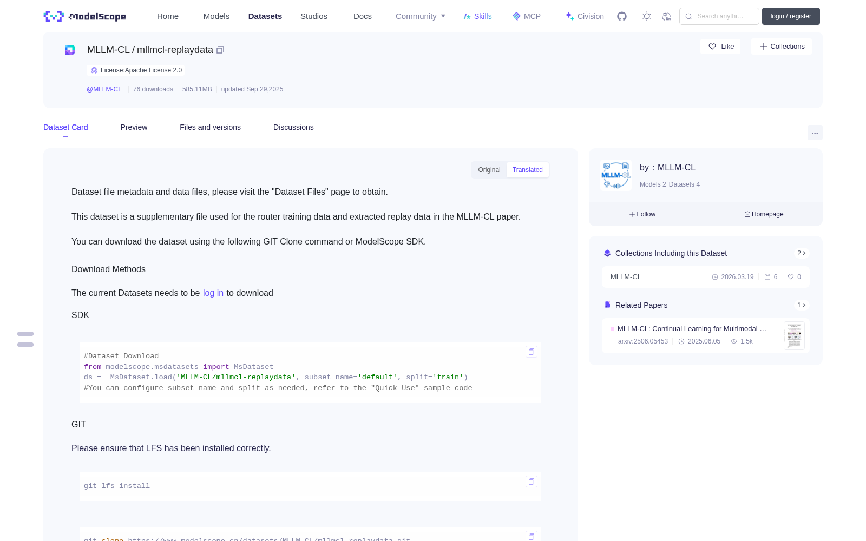This screenshot has height=541, width=866.
Task: Toggle the light/dark theme sun icon
Action: pos(647,16)
